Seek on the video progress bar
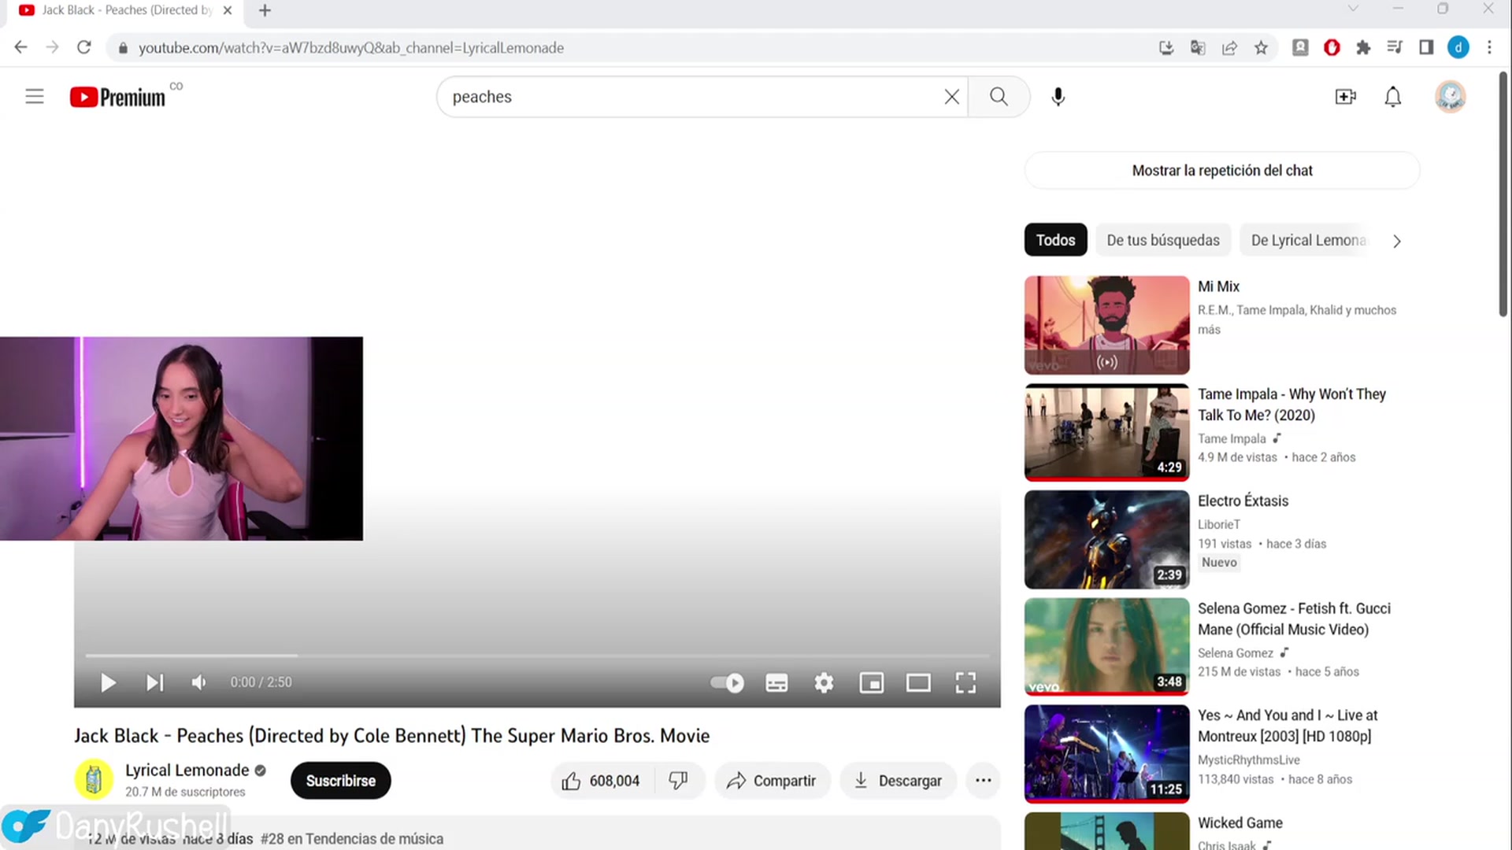The width and height of the screenshot is (1512, 850). [x=537, y=655]
